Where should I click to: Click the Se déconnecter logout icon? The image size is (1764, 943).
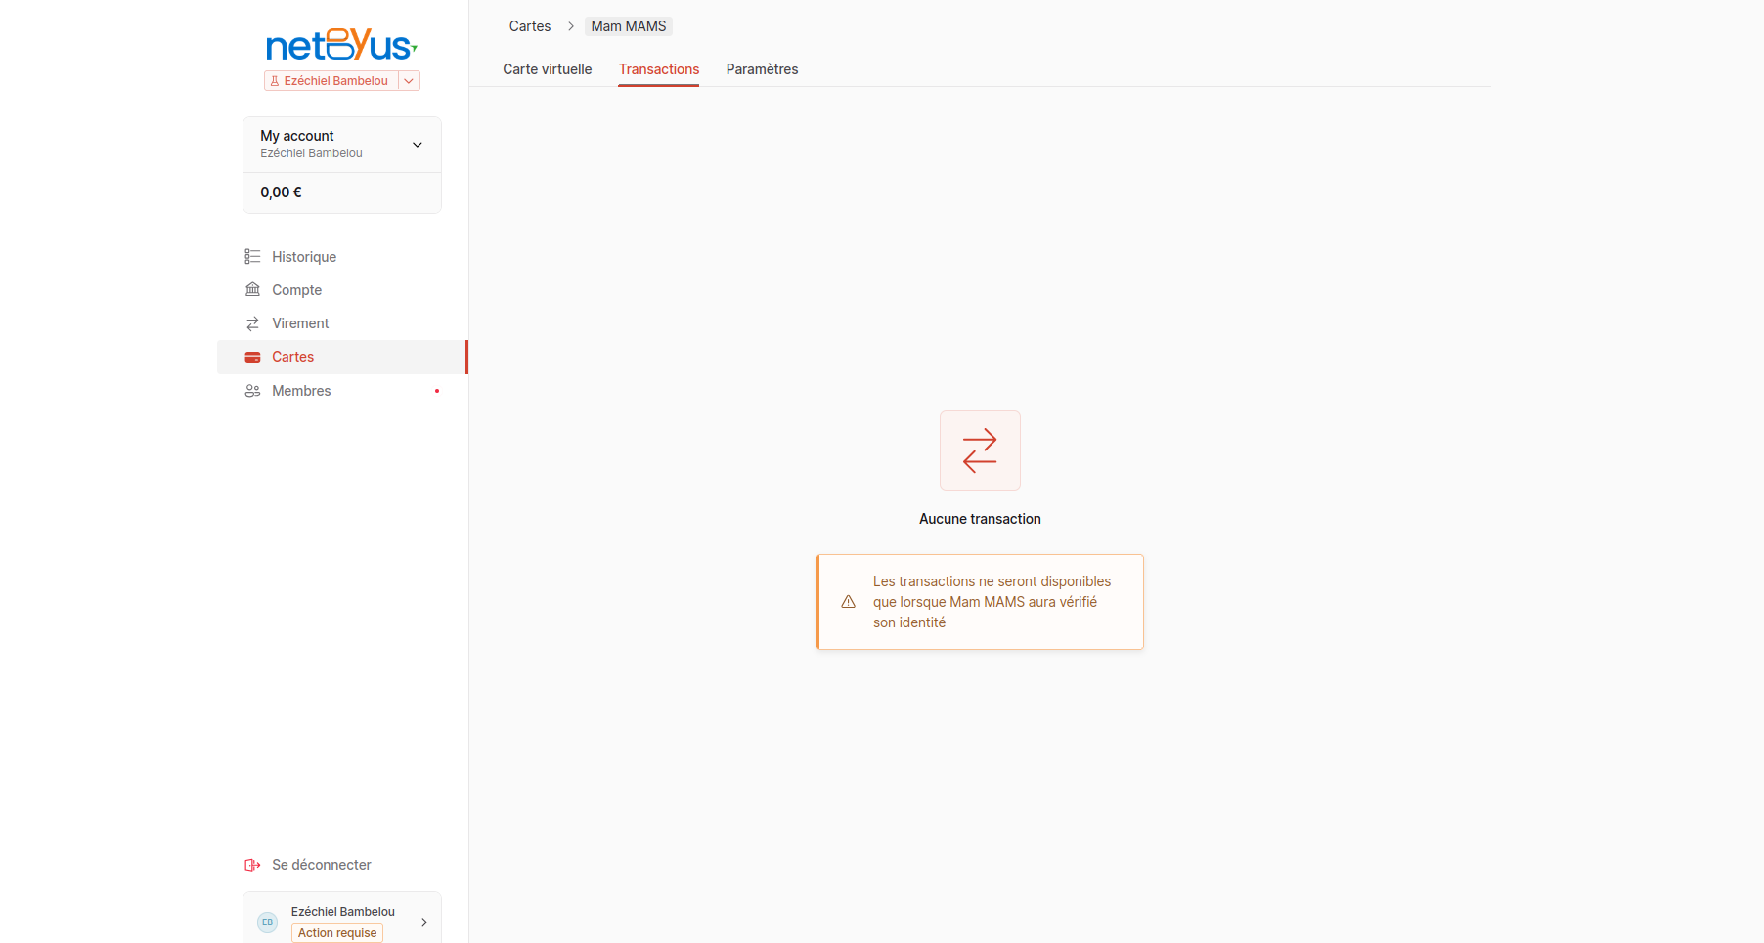pos(252,865)
